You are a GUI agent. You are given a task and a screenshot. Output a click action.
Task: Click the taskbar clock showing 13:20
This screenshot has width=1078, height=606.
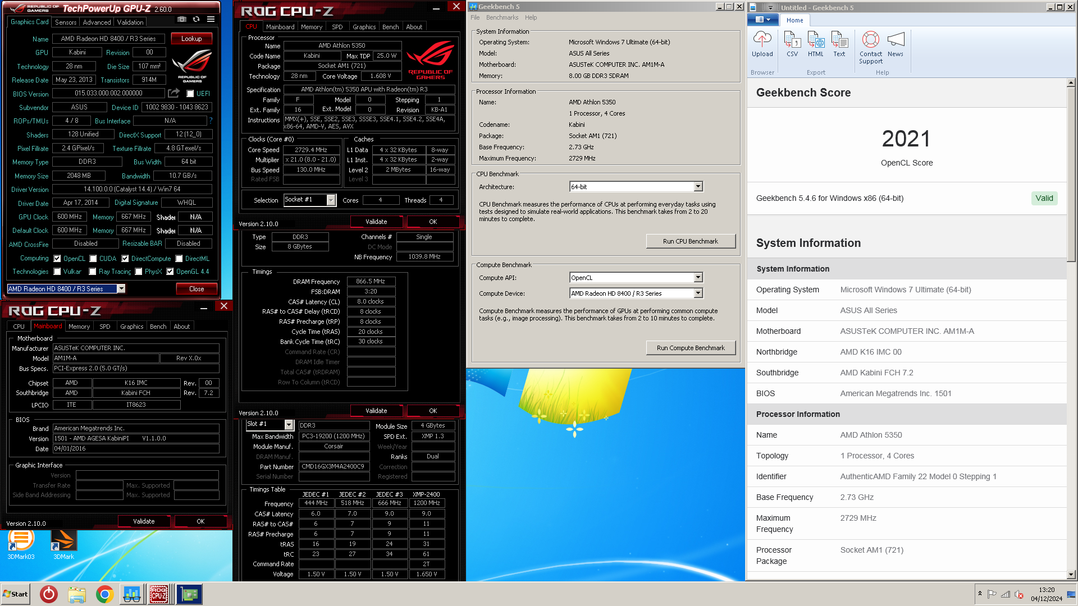[1047, 594]
